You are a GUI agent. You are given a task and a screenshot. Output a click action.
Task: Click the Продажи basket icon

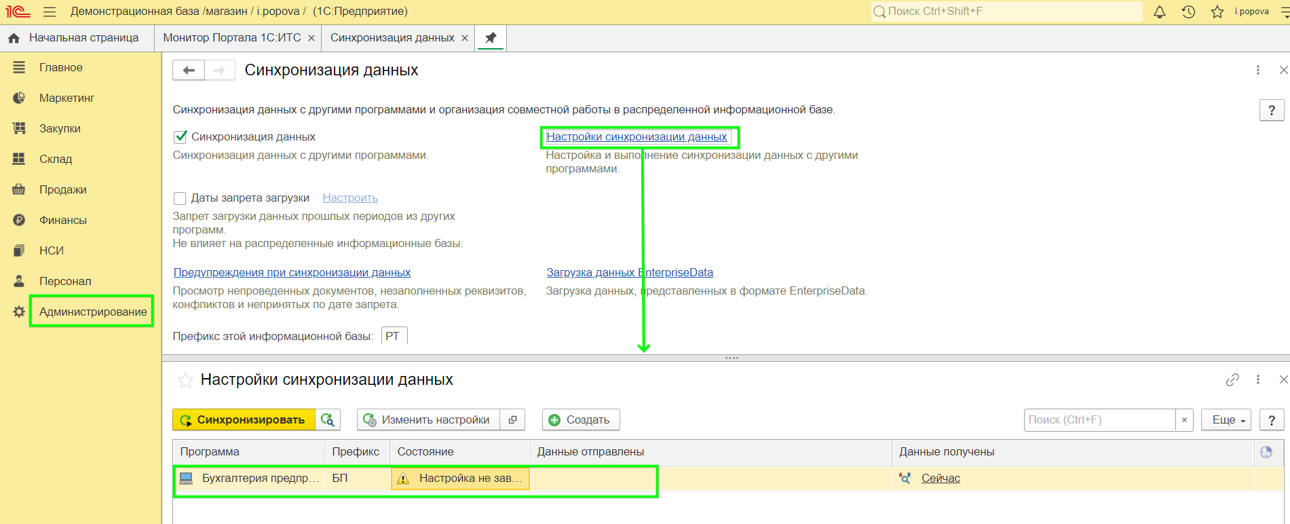(x=19, y=189)
